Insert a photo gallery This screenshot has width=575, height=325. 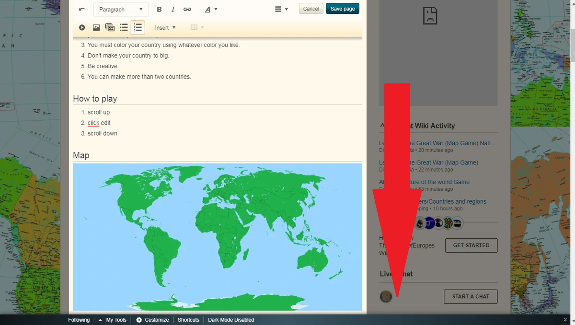pos(110,27)
